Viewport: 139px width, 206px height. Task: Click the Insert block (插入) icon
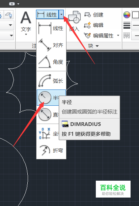click(74, 21)
